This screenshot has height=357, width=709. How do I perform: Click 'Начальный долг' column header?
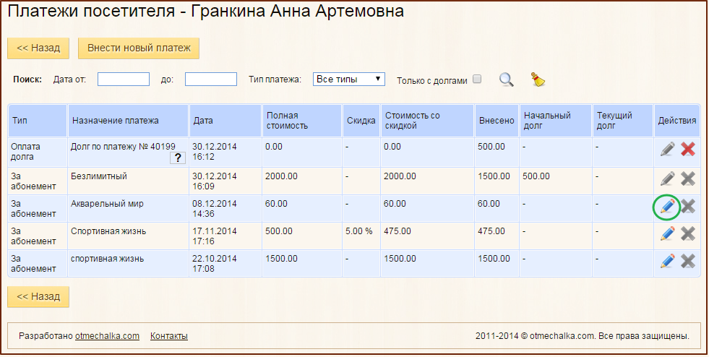556,121
